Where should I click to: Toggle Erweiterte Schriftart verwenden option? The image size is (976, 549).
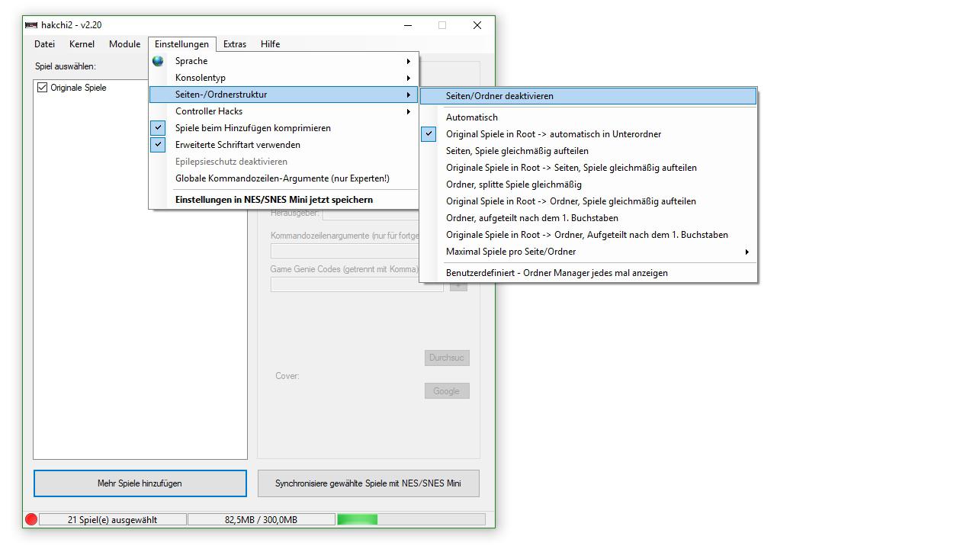pyautogui.click(x=284, y=145)
